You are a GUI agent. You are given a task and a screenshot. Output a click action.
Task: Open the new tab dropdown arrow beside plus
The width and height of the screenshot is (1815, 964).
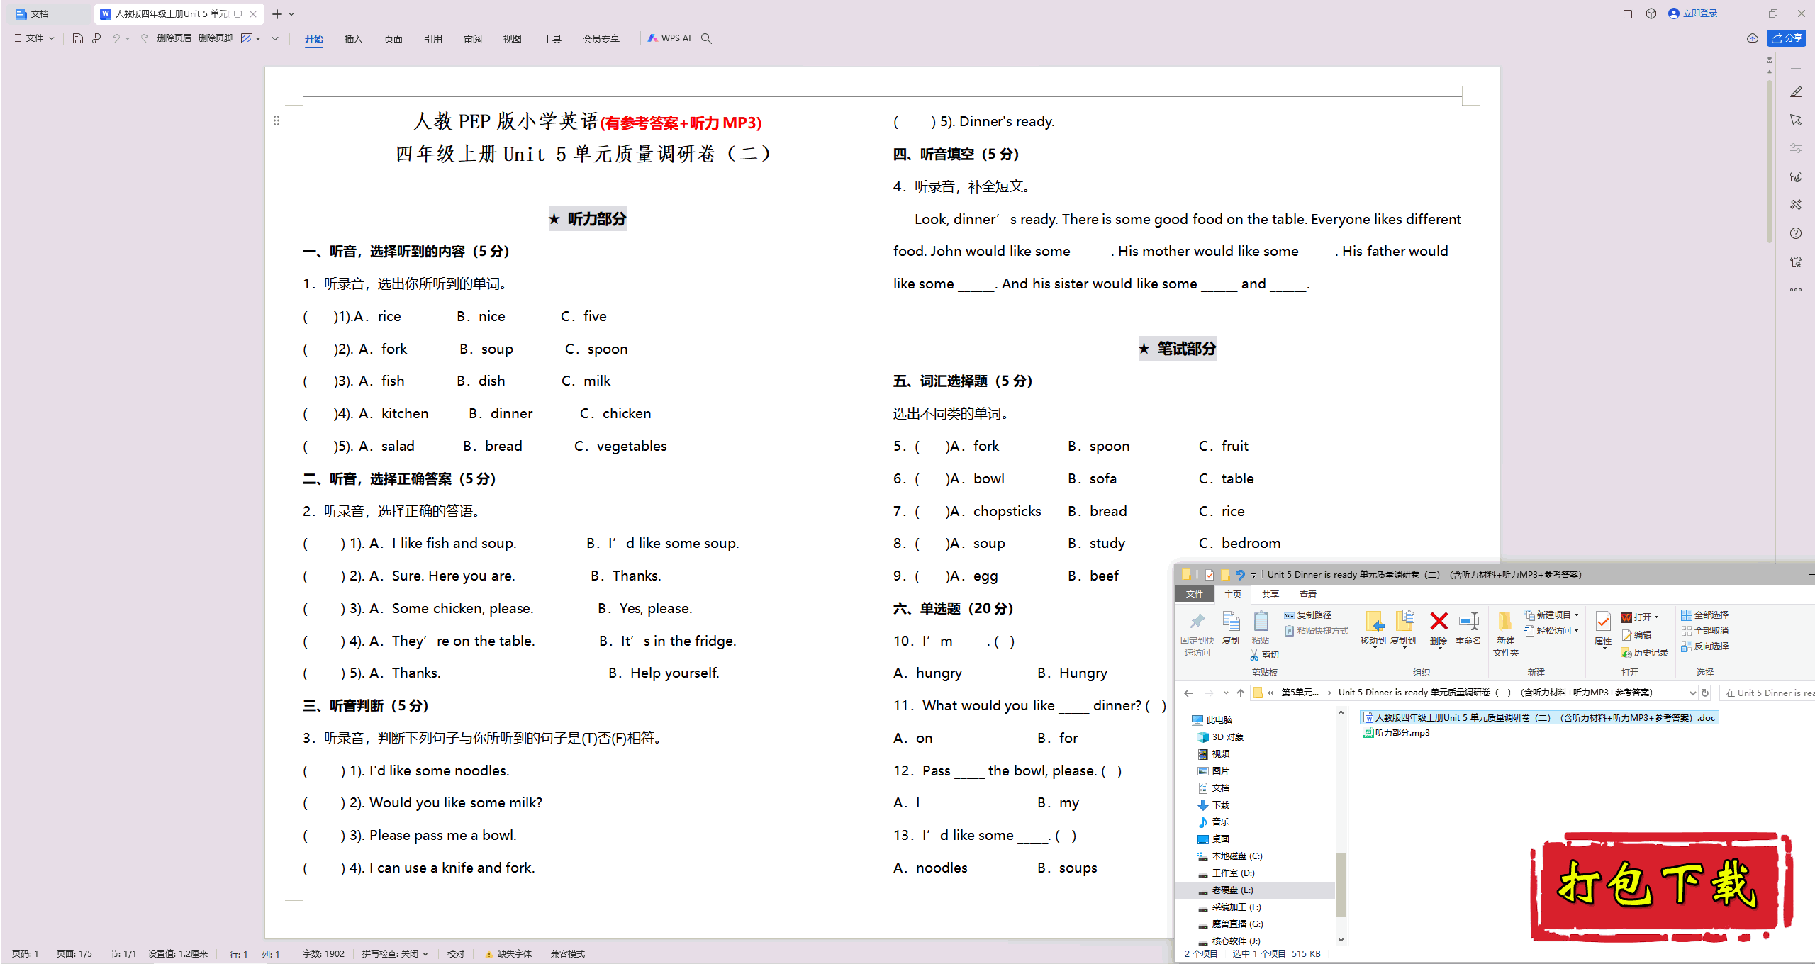tap(291, 14)
